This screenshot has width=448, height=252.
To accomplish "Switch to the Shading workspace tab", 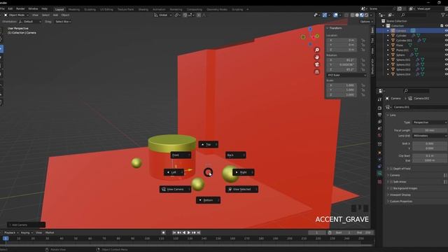I will tap(143, 9).
